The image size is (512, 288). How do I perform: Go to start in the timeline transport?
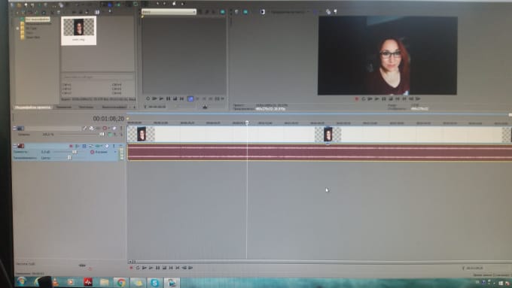pos(171,268)
